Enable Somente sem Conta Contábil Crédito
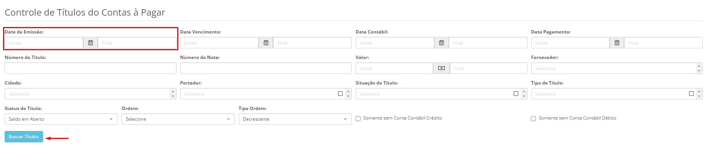The image size is (707, 150). click(358, 118)
